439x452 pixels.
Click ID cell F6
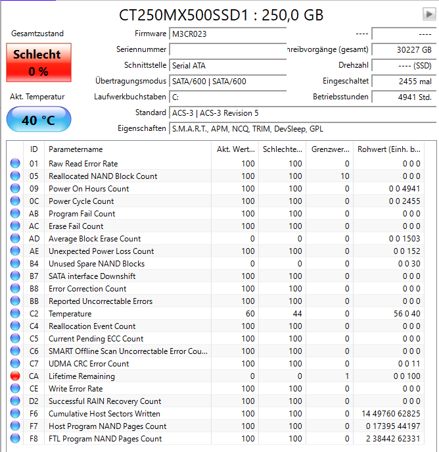click(x=34, y=414)
